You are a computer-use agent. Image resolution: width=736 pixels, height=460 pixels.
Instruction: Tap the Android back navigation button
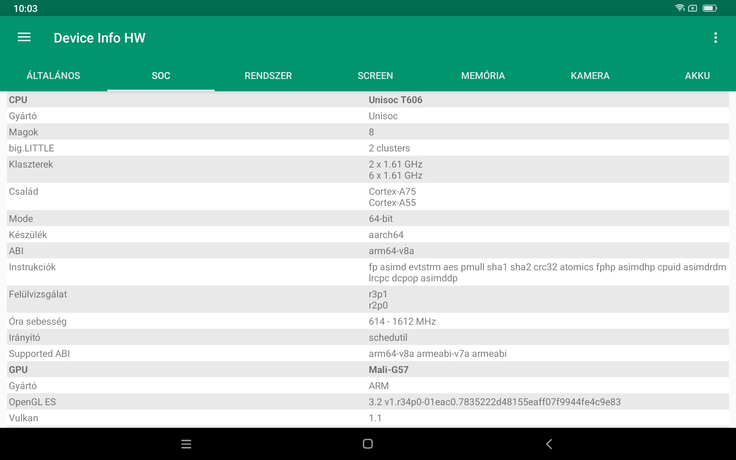(x=549, y=444)
